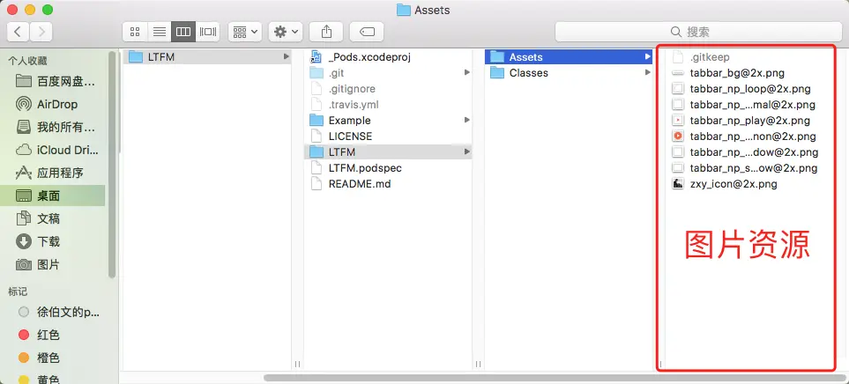
Task: Click the 下载 download arrow icon
Action: coord(23,241)
